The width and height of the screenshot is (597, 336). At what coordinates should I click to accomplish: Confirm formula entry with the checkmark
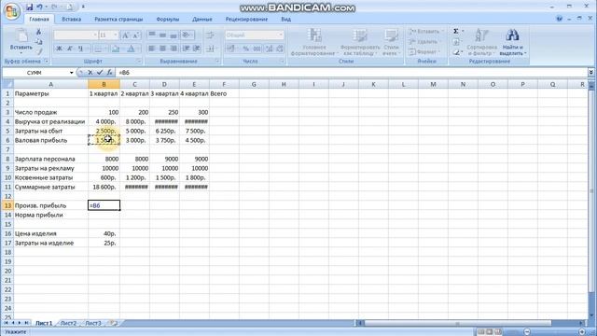(100, 73)
